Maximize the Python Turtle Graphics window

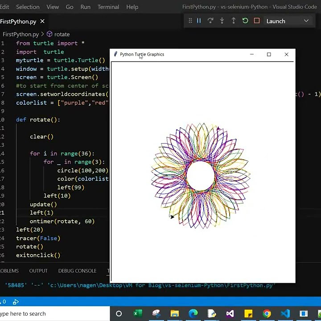point(269,54)
